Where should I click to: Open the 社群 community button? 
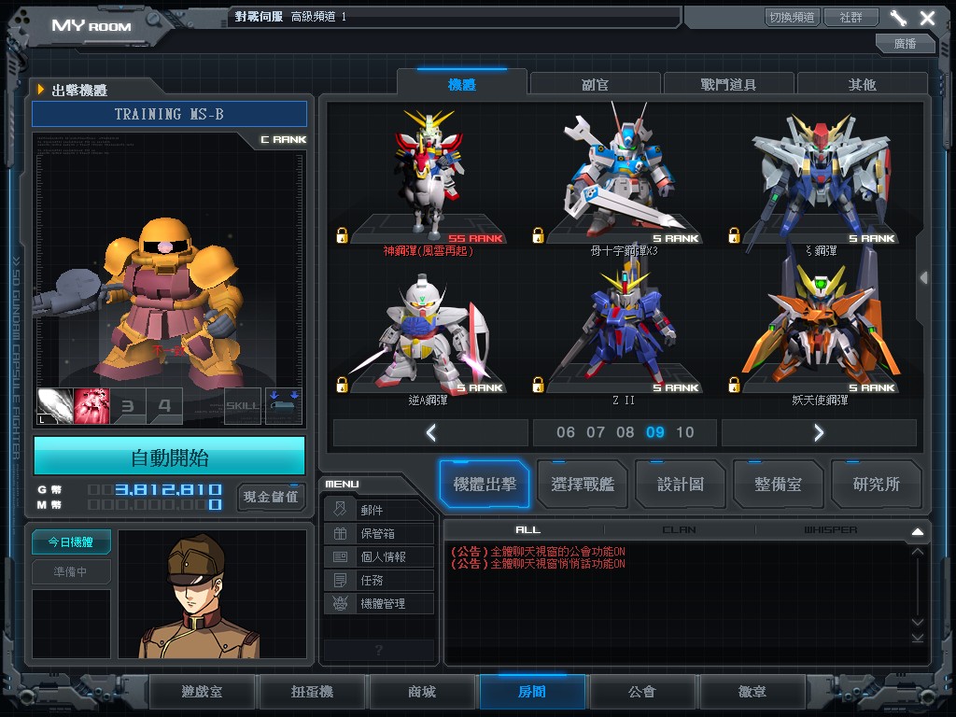[851, 17]
